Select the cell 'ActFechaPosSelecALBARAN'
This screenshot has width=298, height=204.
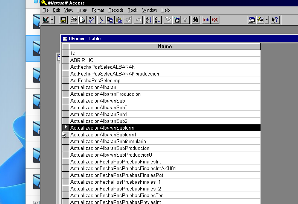tap(165, 67)
